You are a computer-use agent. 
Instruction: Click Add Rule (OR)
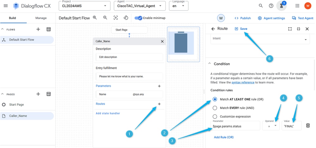pyautogui.click(x=224, y=137)
